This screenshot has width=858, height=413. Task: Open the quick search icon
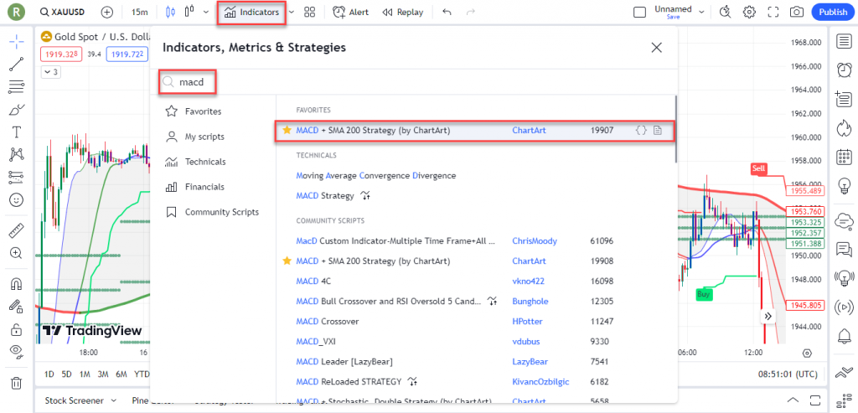(x=726, y=12)
